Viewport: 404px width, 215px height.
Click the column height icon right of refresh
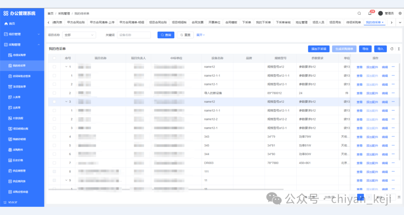399,49
